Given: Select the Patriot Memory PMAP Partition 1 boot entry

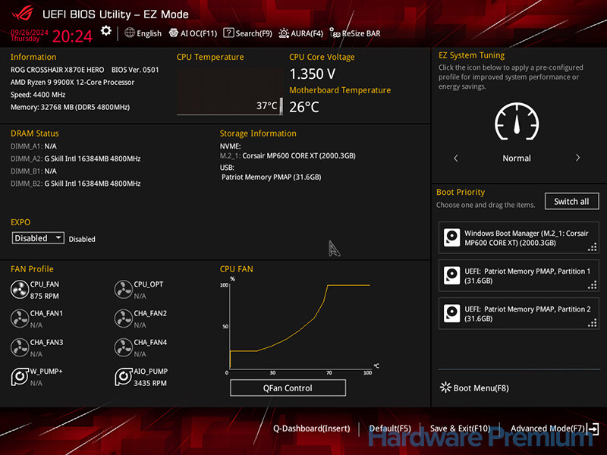Looking at the screenshot, I should pyautogui.click(x=519, y=276).
